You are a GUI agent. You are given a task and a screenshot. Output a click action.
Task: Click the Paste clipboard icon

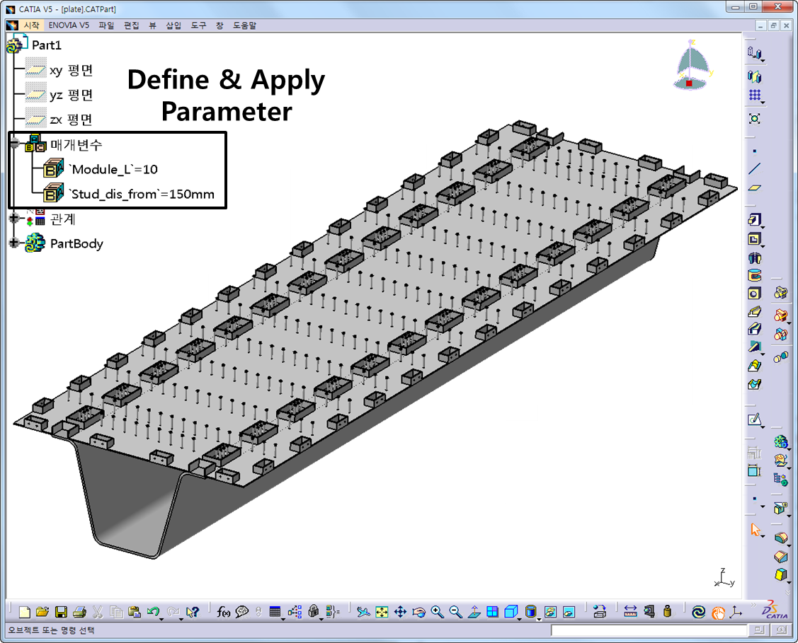(135, 612)
